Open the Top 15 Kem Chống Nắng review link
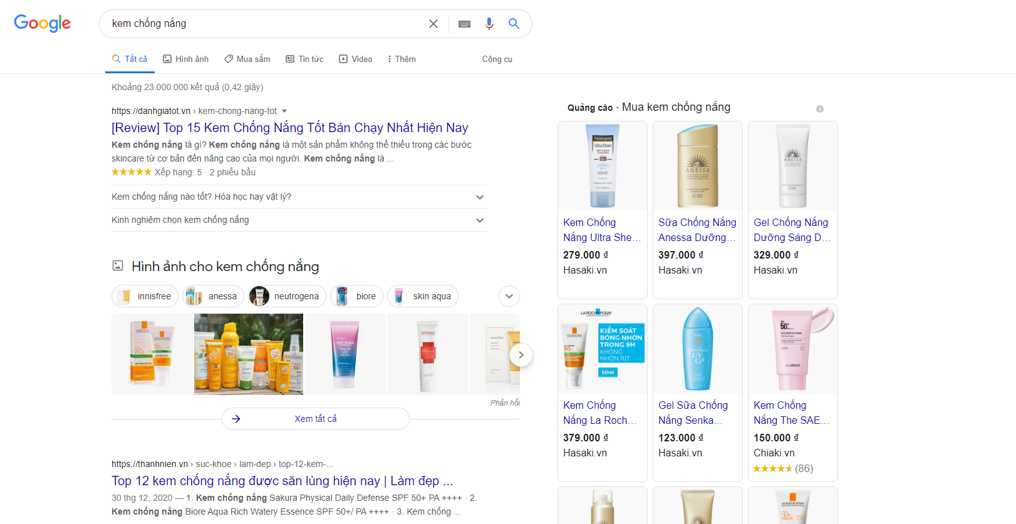 tap(290, 128)
